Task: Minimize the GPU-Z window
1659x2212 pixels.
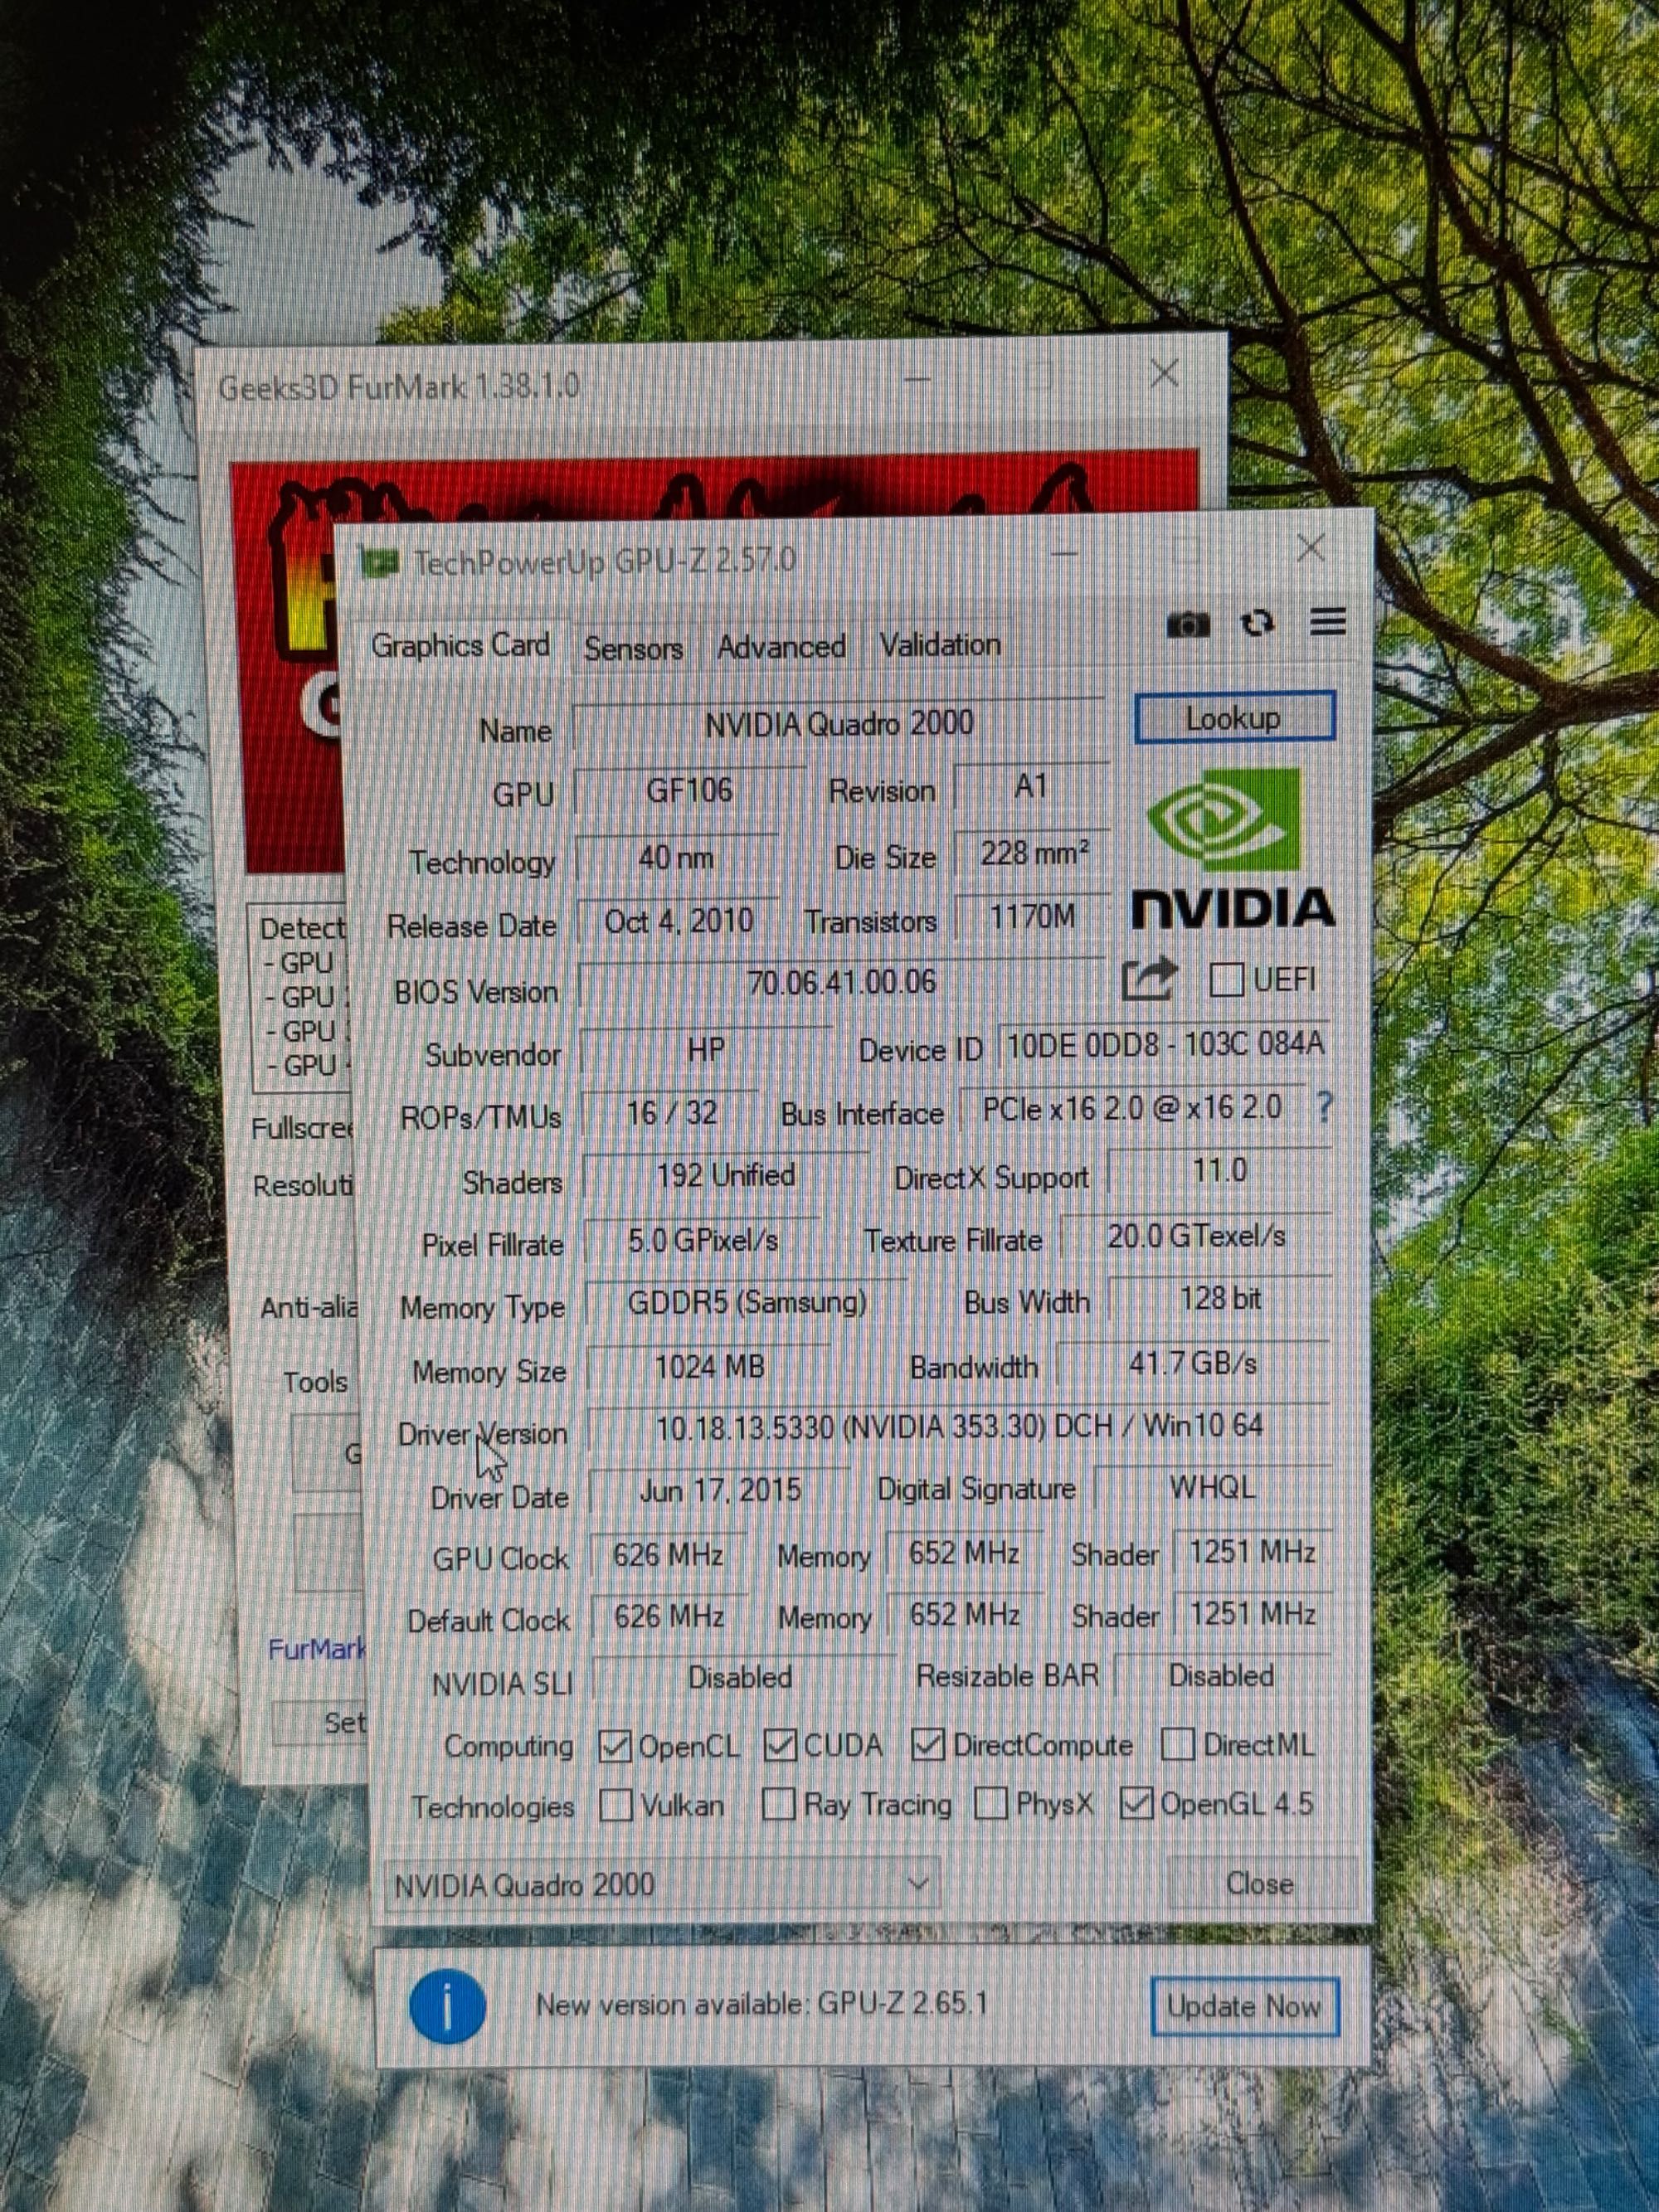Action: point(1066,553)
